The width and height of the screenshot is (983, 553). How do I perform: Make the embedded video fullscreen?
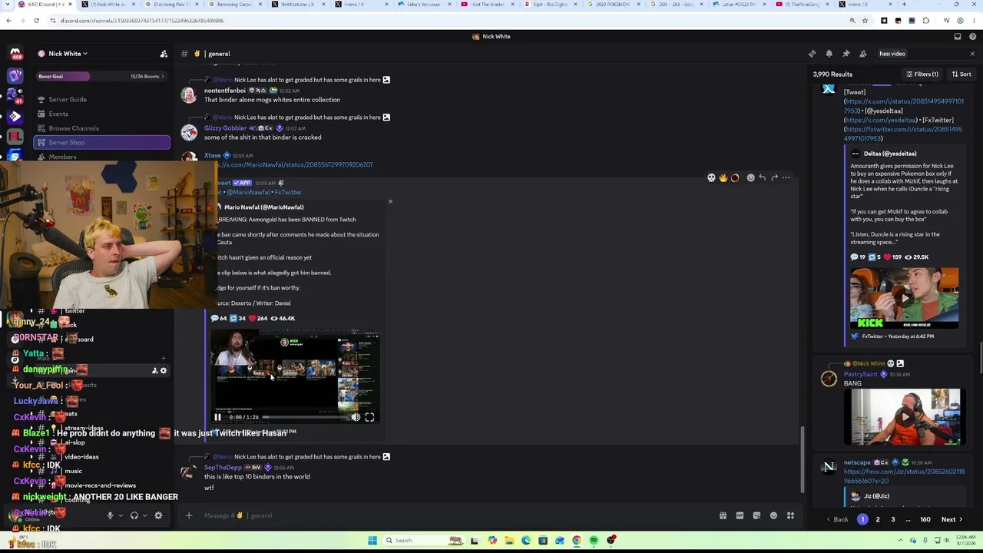pos(369,417)
